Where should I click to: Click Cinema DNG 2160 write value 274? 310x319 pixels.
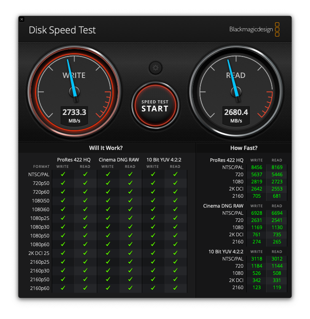click(x=257, y=242)
